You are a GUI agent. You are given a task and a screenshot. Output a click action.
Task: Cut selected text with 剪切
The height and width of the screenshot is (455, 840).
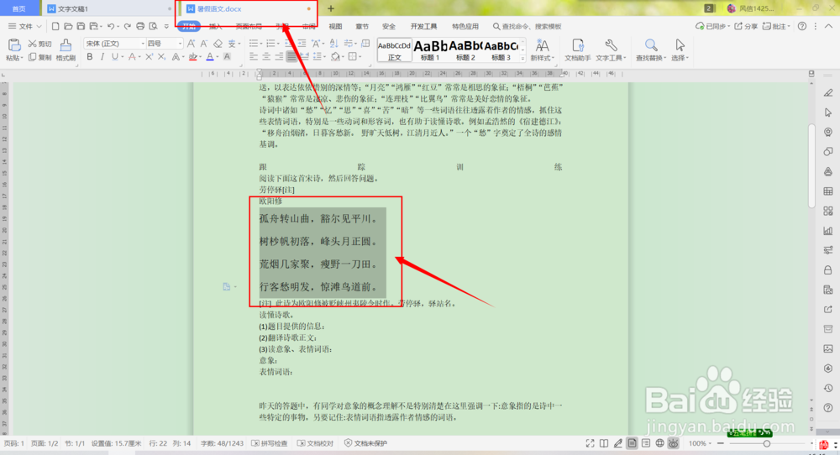40,44
